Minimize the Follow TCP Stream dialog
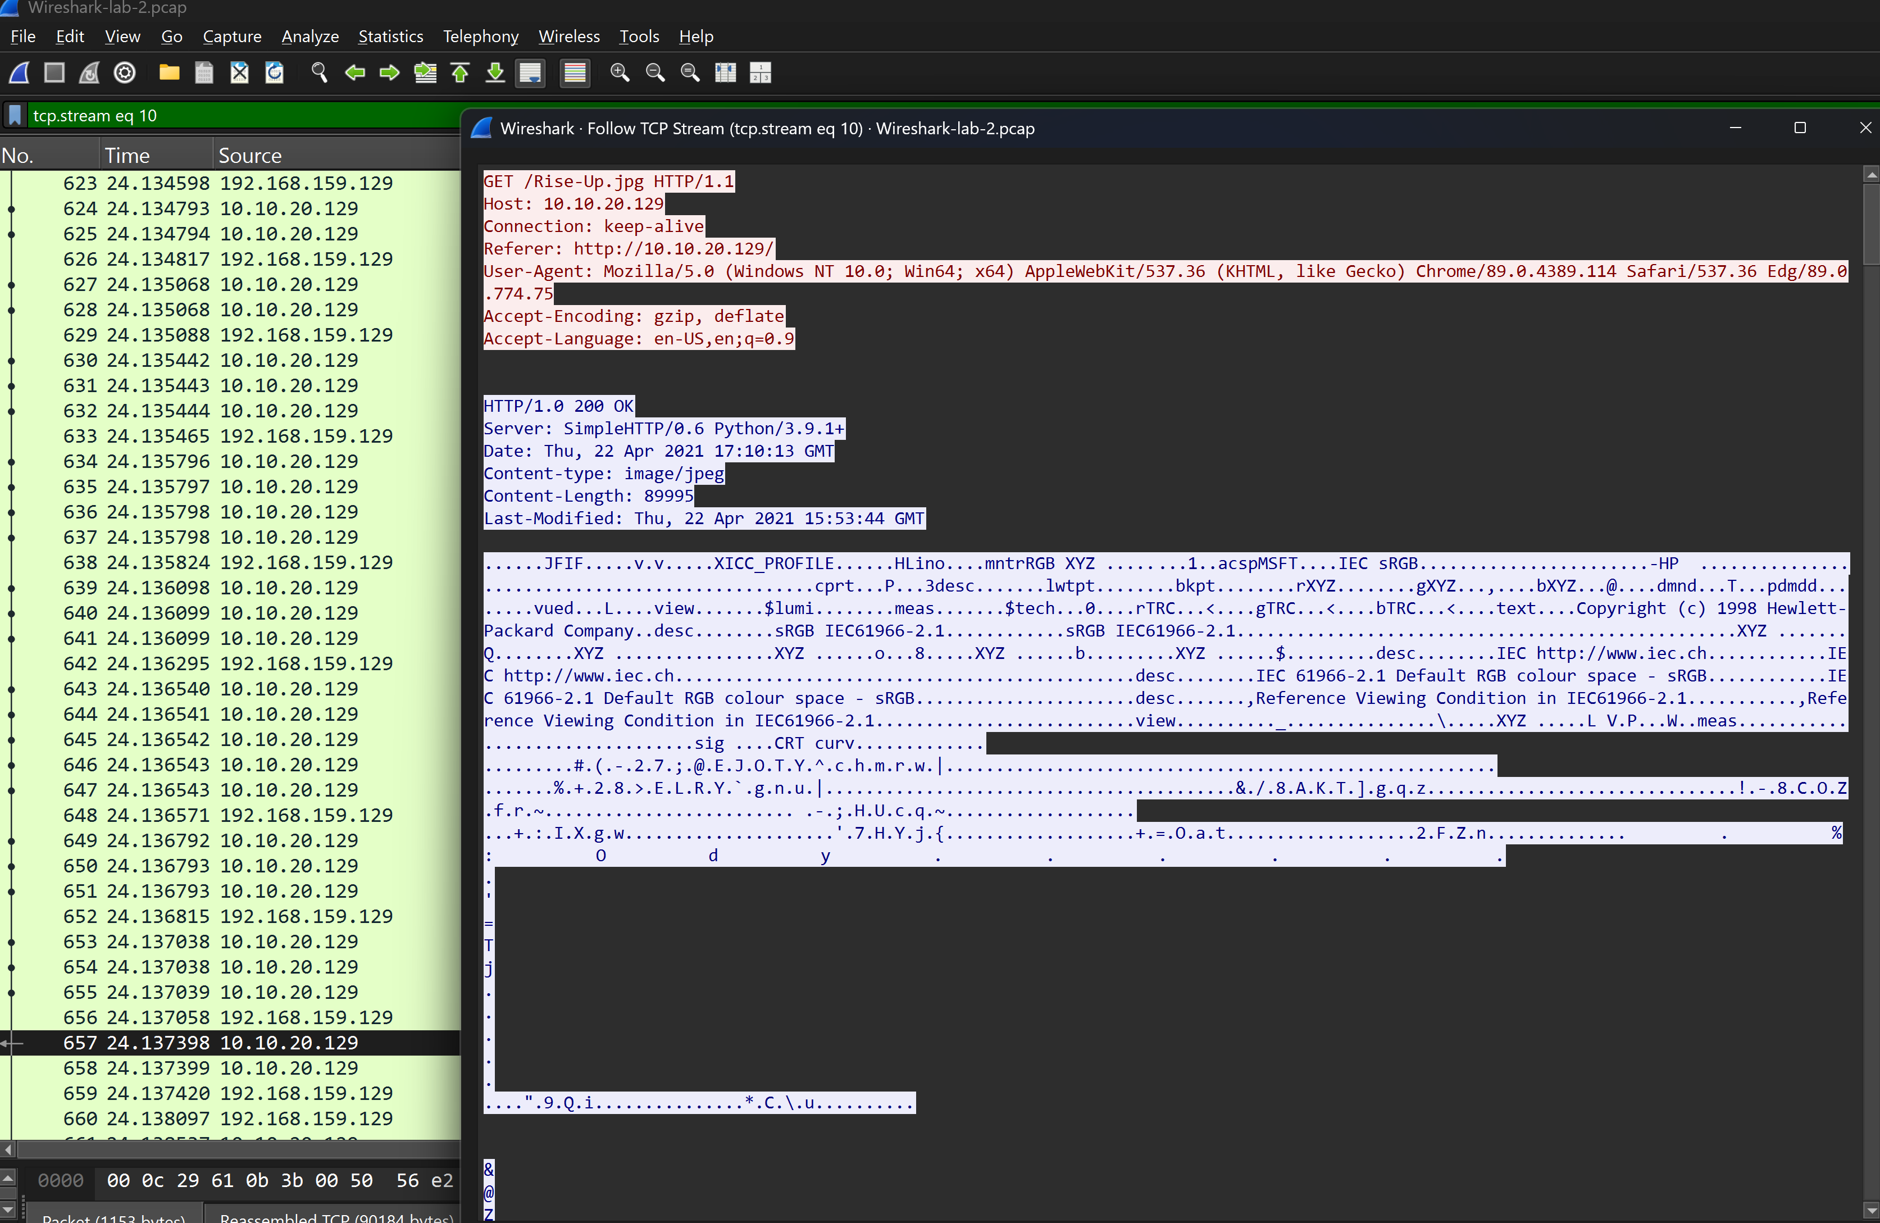 point(1736,128)
